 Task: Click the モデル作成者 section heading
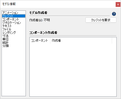pos(38,13)
